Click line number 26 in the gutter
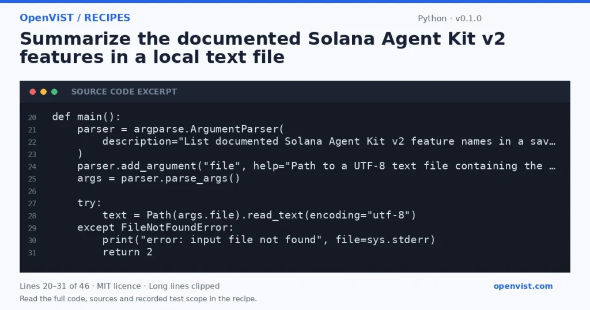590x310 pixels. 32,191
